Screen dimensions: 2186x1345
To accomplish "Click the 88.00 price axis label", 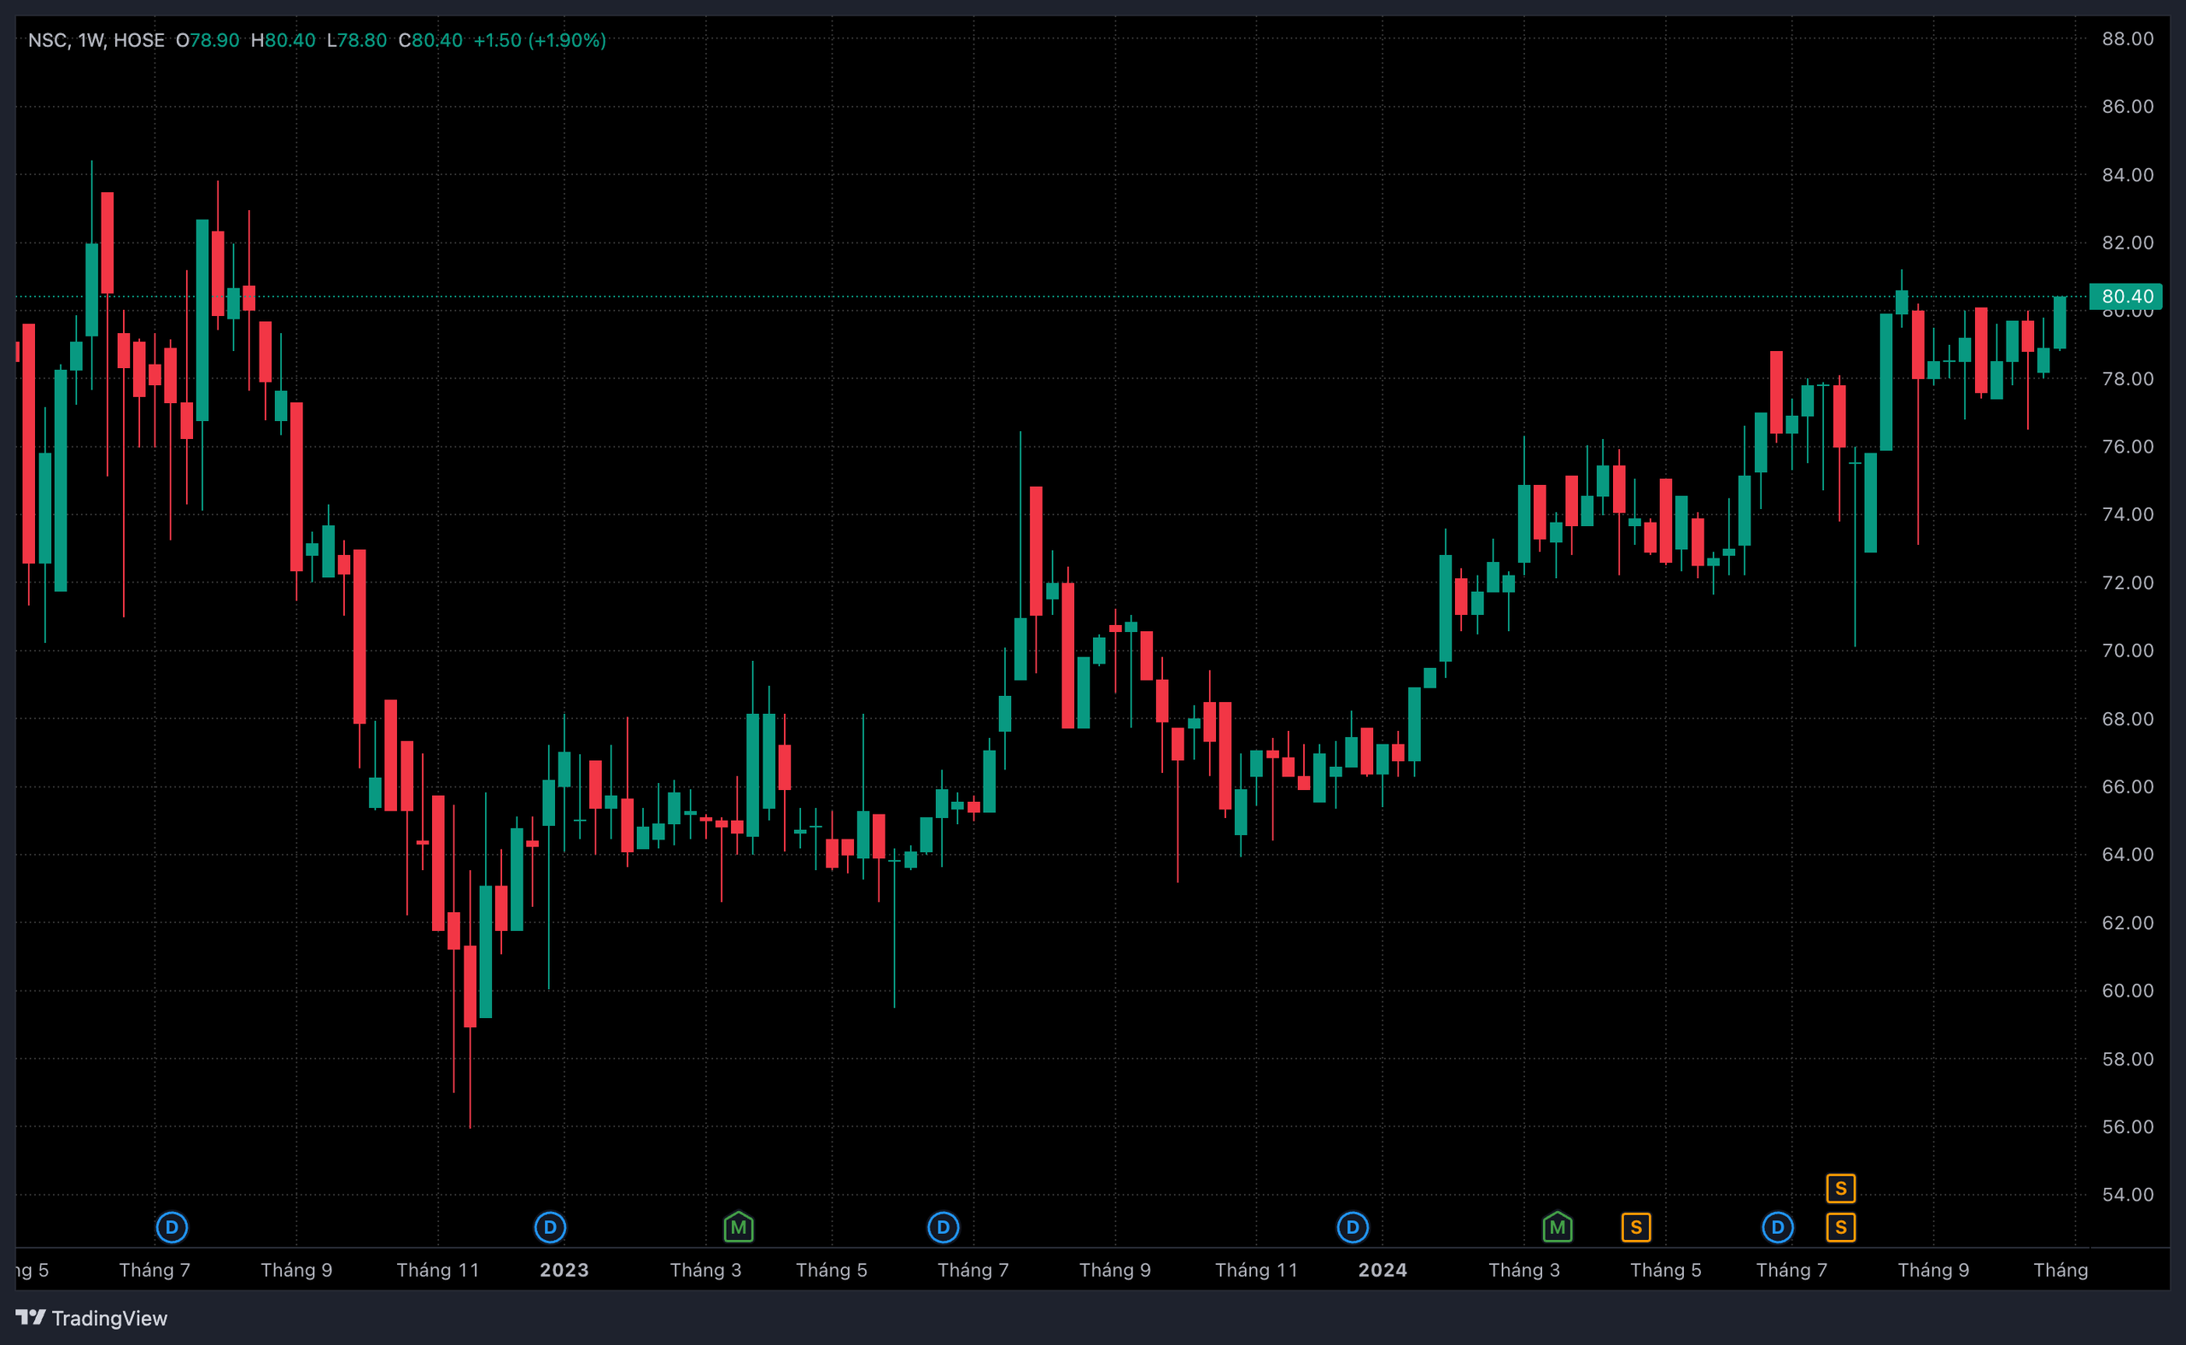I will 2127,38.
